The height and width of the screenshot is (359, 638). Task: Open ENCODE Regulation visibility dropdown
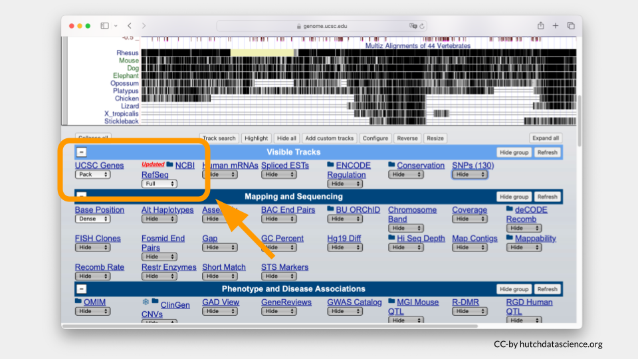345,184
